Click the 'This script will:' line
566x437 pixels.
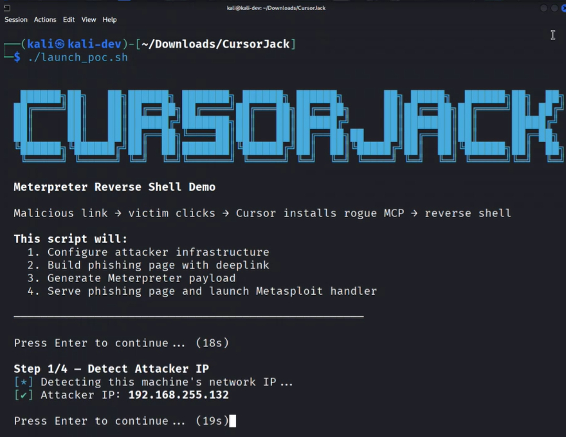tap(70, 238)
